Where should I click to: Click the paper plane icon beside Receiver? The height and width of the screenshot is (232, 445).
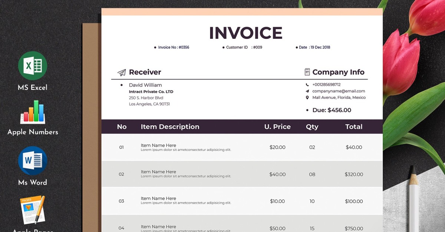[122, 73]
